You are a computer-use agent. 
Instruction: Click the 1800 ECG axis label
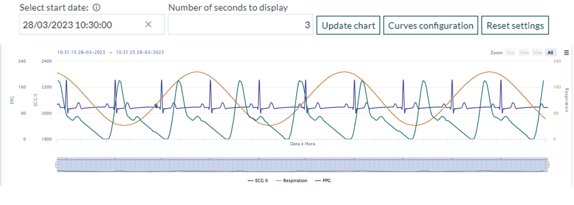pos(47,140)
